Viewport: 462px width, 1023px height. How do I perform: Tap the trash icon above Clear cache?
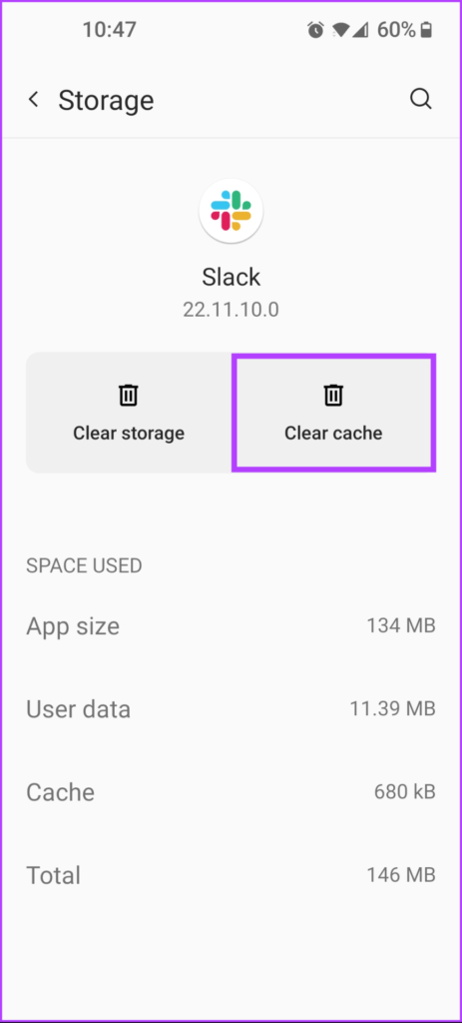click(x=333, y=395)
